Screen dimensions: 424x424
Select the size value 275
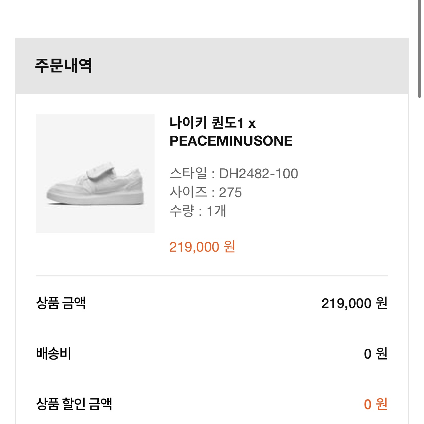coord(230,193)
